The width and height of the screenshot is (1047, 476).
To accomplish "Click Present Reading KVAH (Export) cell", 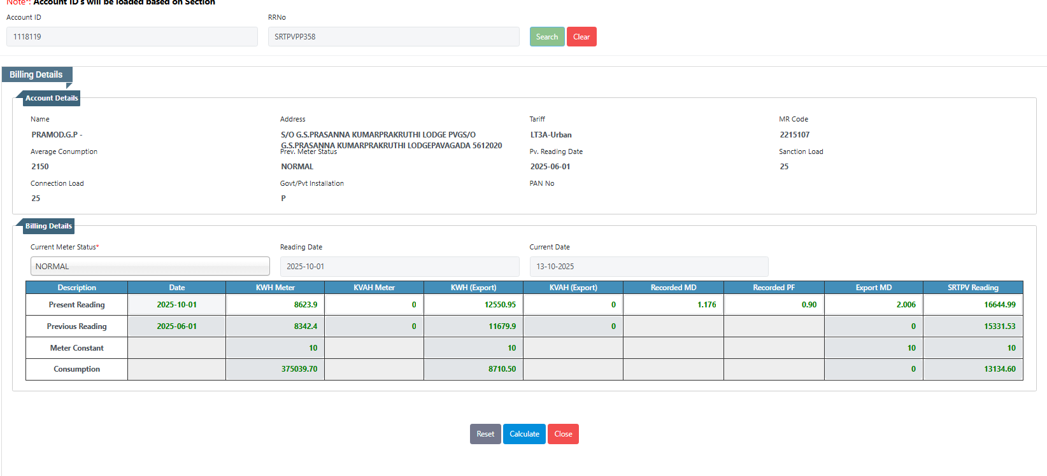I will pos(573,305).
